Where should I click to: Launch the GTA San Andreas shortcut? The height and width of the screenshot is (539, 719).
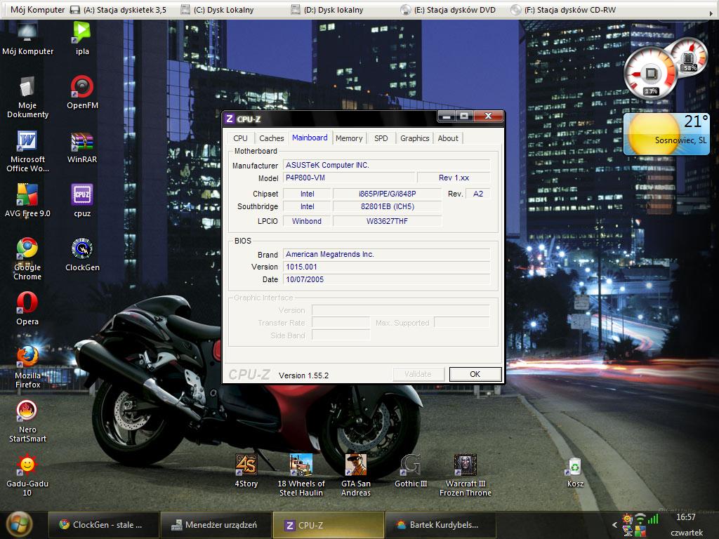pyautogui.click(x=356, y=476)
